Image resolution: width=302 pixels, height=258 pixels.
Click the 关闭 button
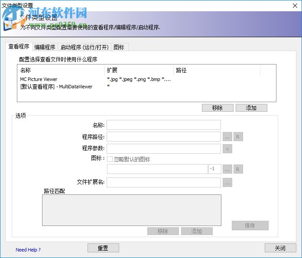(280, 248)
